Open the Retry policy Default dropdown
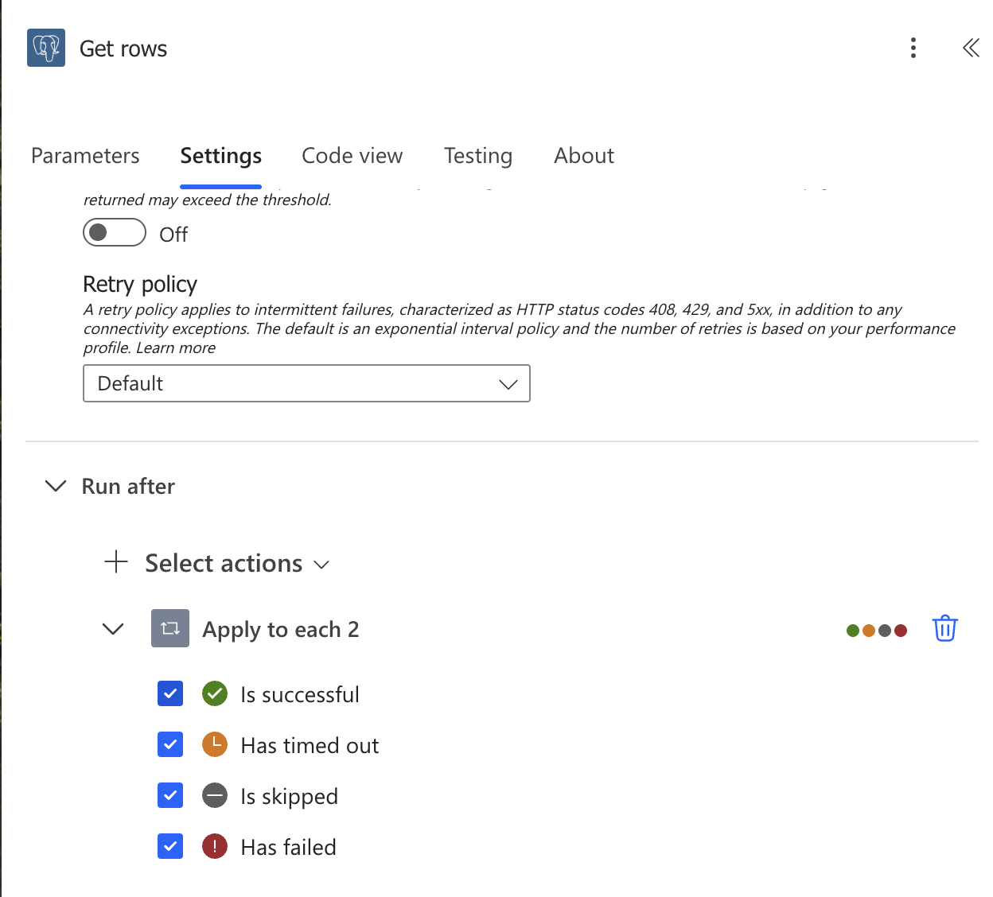Viewport: 993px width, 897px height. point(306,383)
